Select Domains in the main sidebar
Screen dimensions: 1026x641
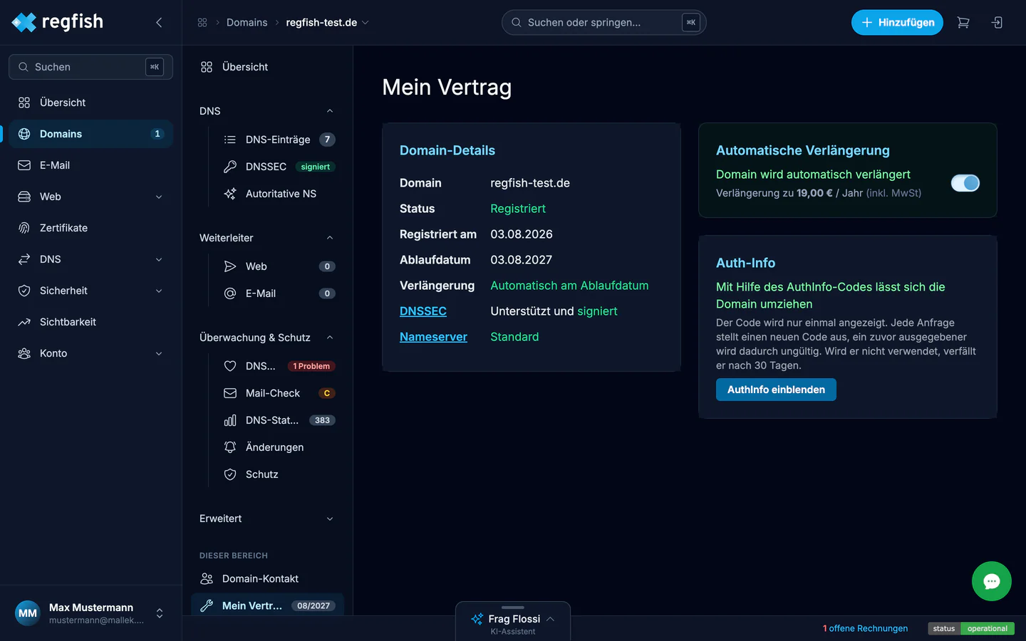pos(91,134)
